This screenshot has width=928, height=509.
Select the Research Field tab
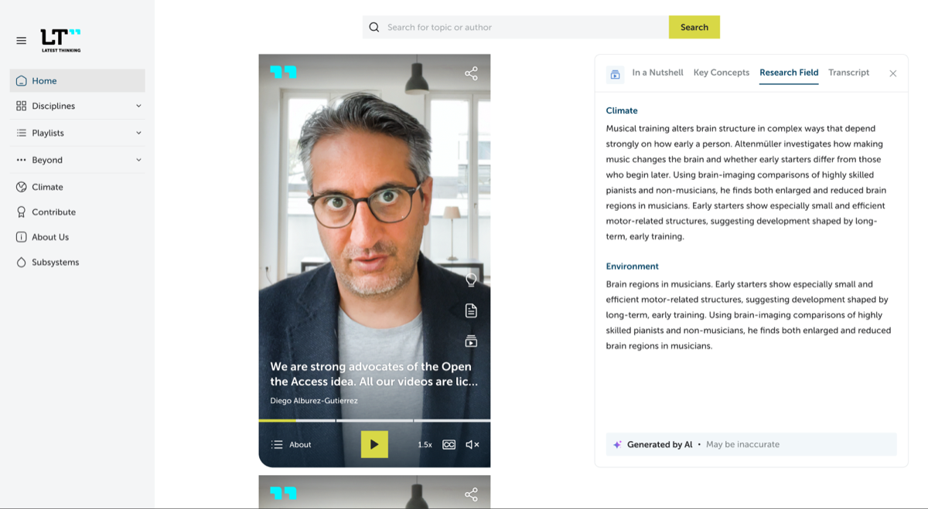(x=789, y=73)
